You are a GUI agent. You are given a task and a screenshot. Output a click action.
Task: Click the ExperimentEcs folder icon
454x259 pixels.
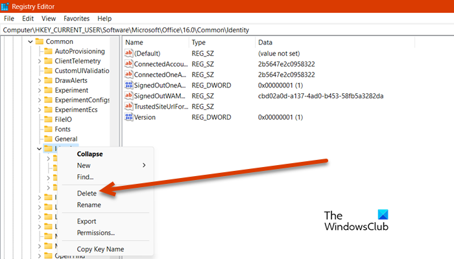pyautogui.click(x=48, y=110)
